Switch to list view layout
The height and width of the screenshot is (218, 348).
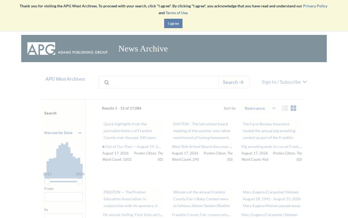(285, 108)
